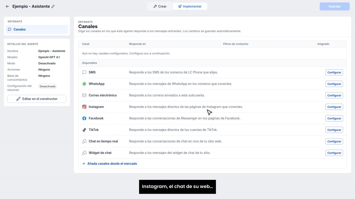Configure the Instagram channel

334,107
